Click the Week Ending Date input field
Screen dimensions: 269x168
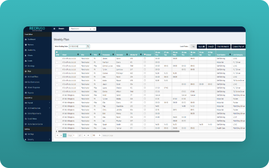[x=78, y=47]
